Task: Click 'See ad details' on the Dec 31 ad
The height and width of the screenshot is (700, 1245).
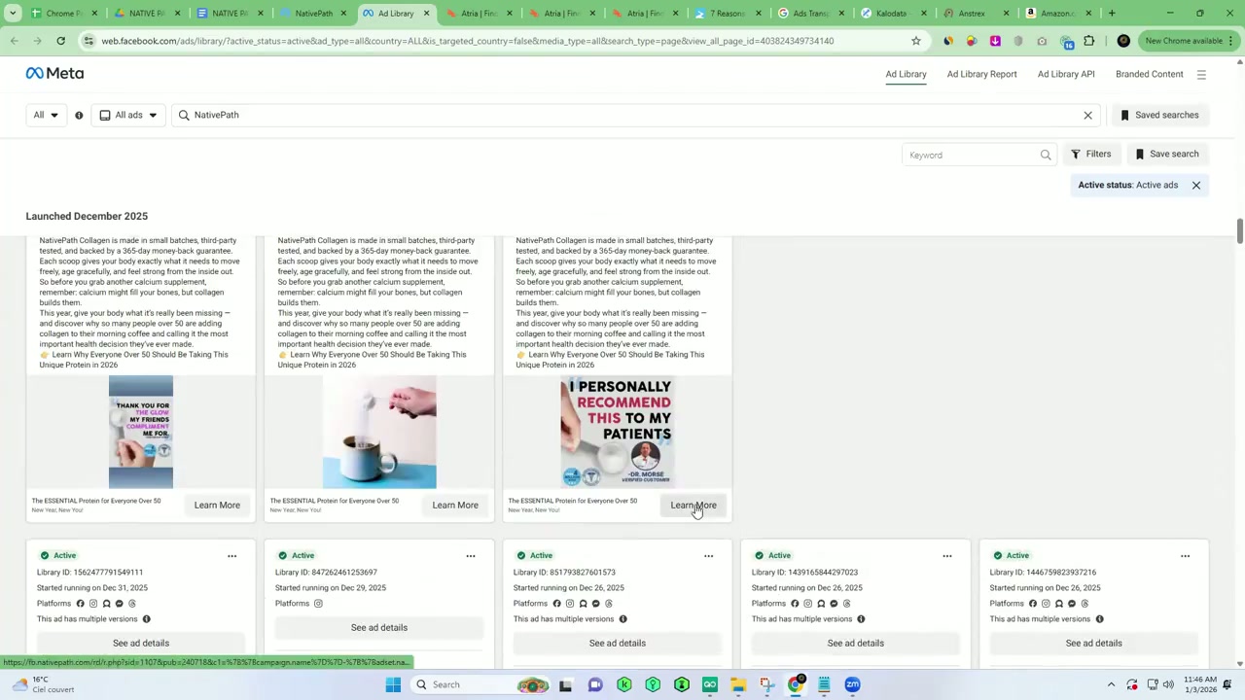Action: pos(140,643)
